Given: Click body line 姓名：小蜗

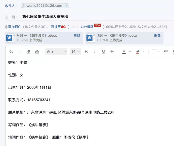Looking at the screenshot, I should point(18,62).
